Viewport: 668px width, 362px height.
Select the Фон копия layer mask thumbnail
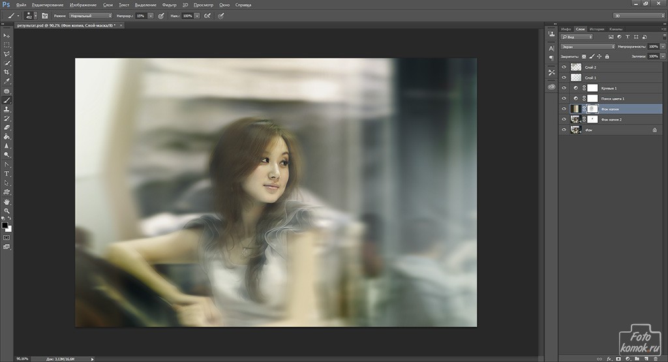click(592, 109)
